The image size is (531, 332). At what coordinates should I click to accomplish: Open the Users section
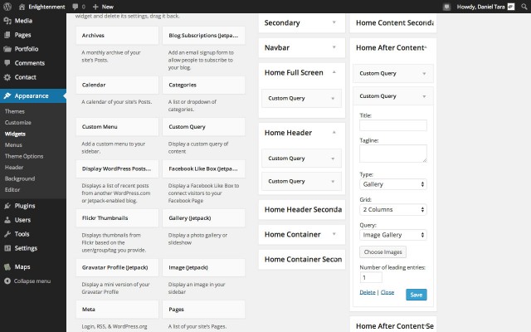(22, 219)
